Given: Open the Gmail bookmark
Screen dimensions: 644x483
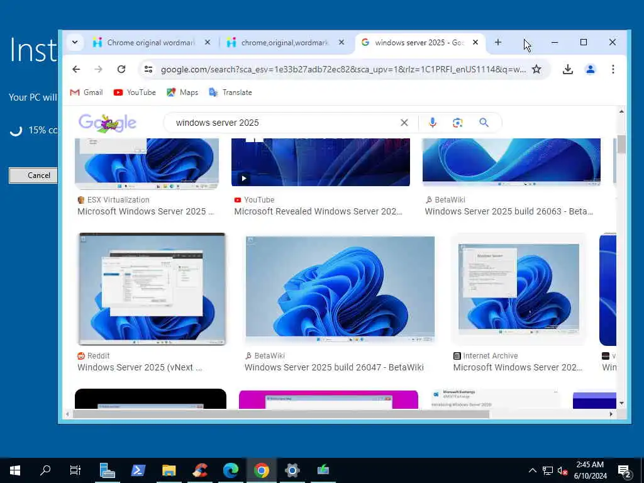Looking at the screenshot, I should point(86,92).
